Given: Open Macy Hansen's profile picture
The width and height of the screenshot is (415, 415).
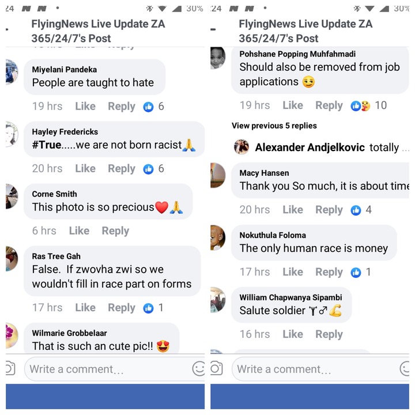Looking at the screenshot, I should tap(217, 175).
